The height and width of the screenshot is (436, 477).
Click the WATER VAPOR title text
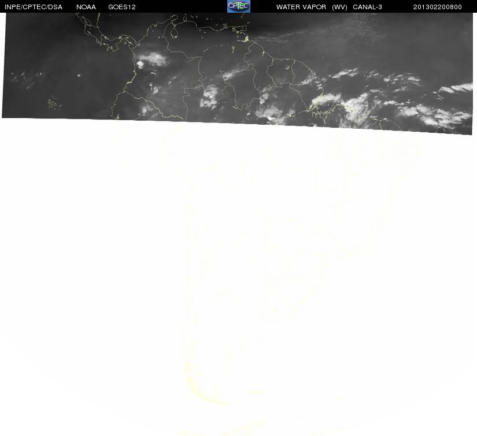pos(301,7)
